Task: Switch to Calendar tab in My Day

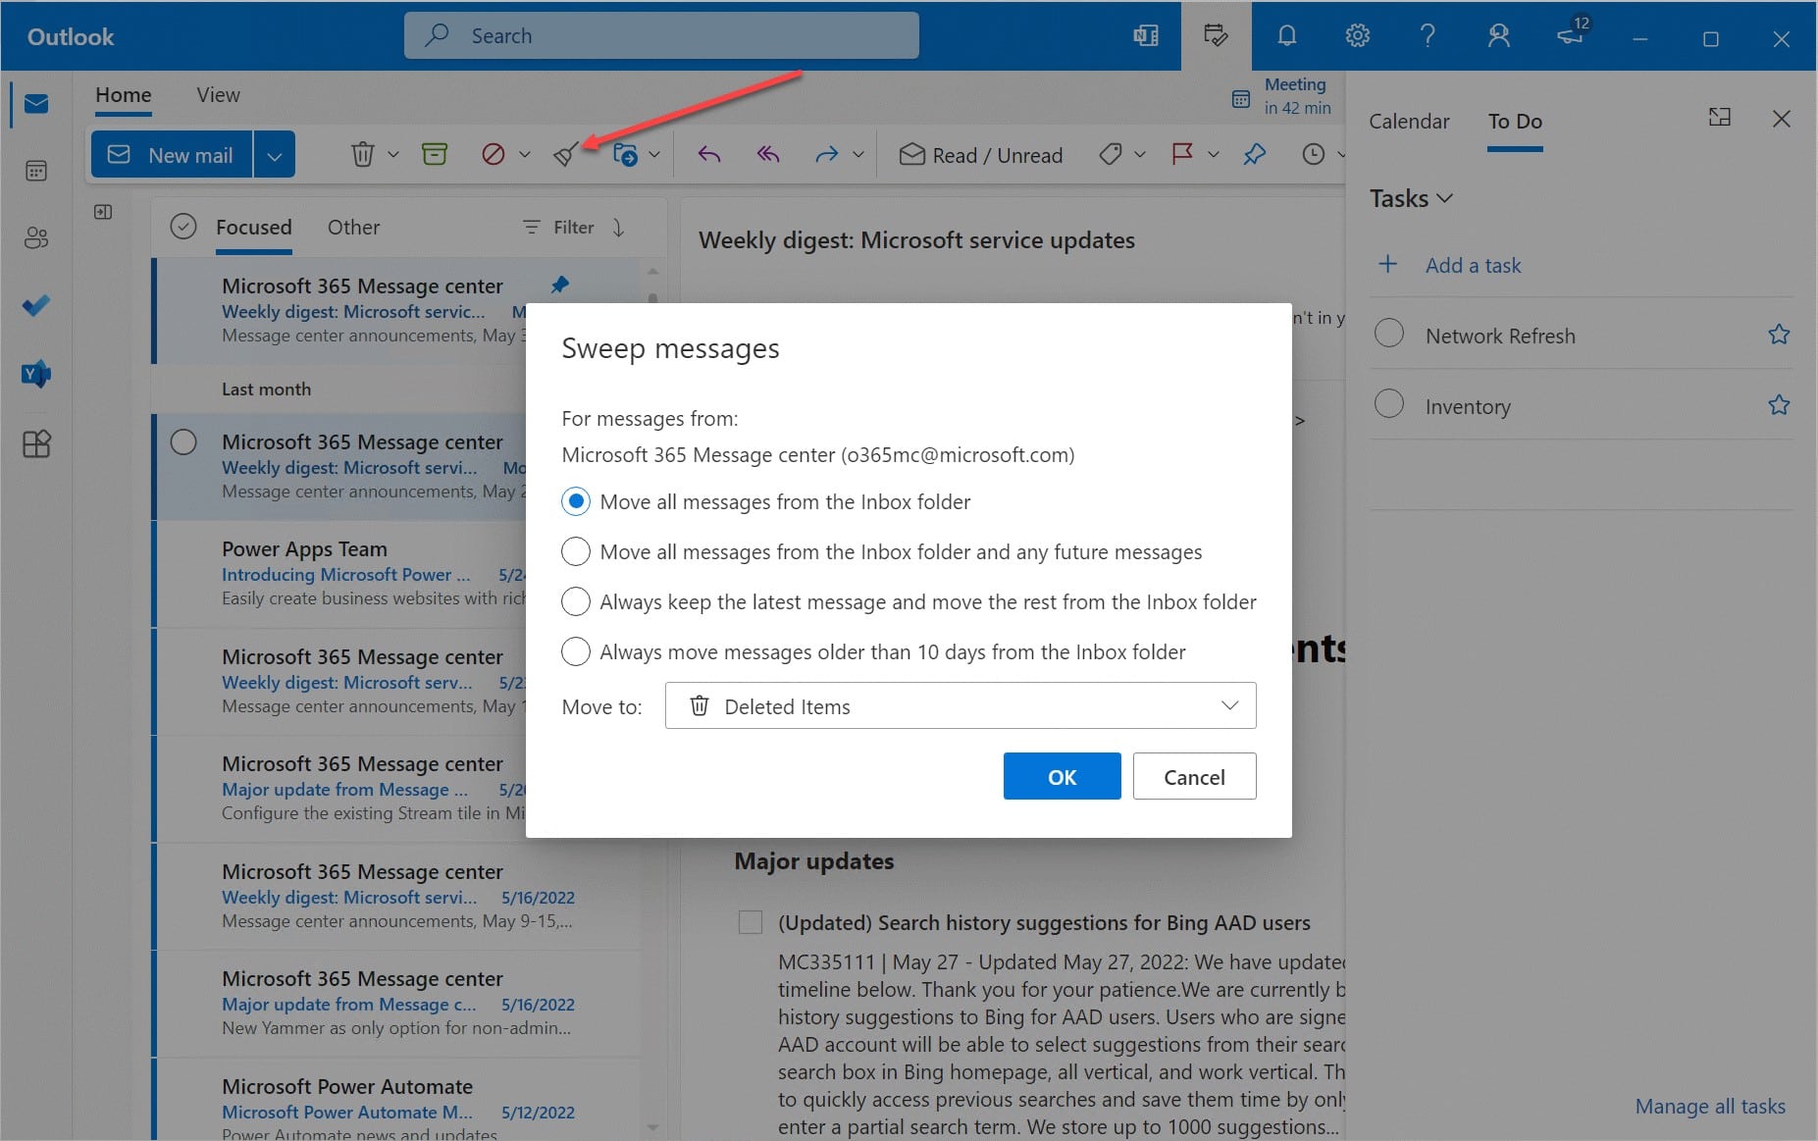Action: pyautogui.click(x=1409, y=121)
